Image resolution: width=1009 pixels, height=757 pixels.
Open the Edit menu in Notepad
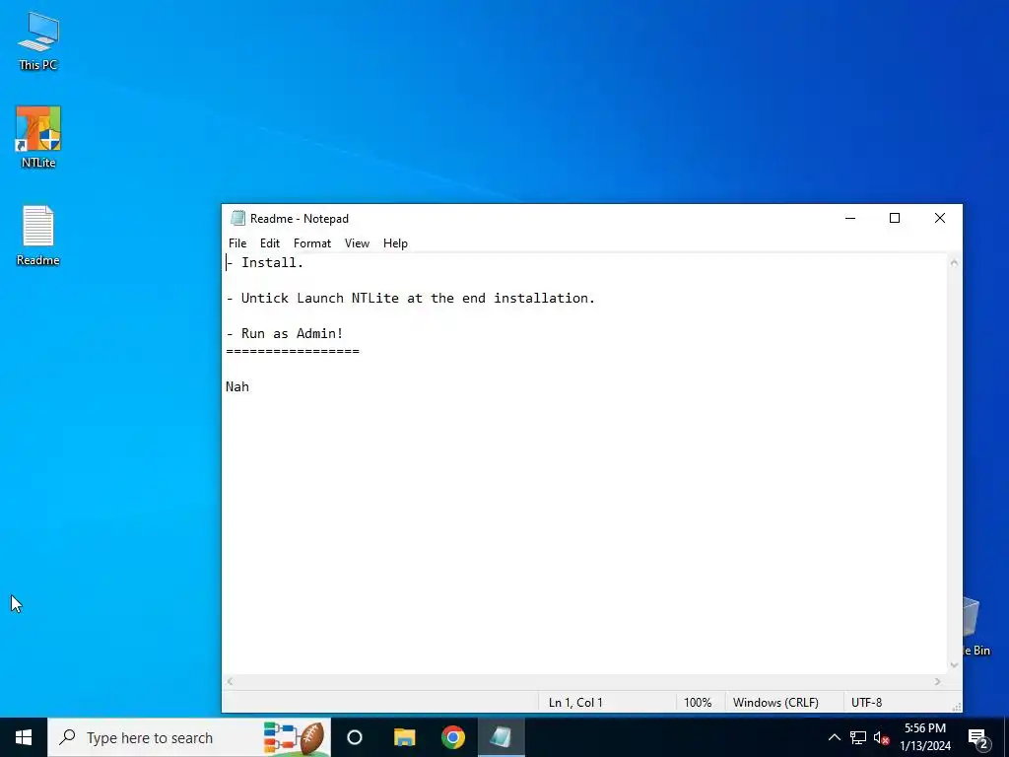(270, 243)
